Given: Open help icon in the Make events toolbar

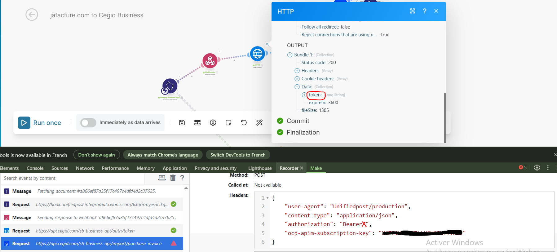Looking at the screenshot, I should tap(182, 178).
